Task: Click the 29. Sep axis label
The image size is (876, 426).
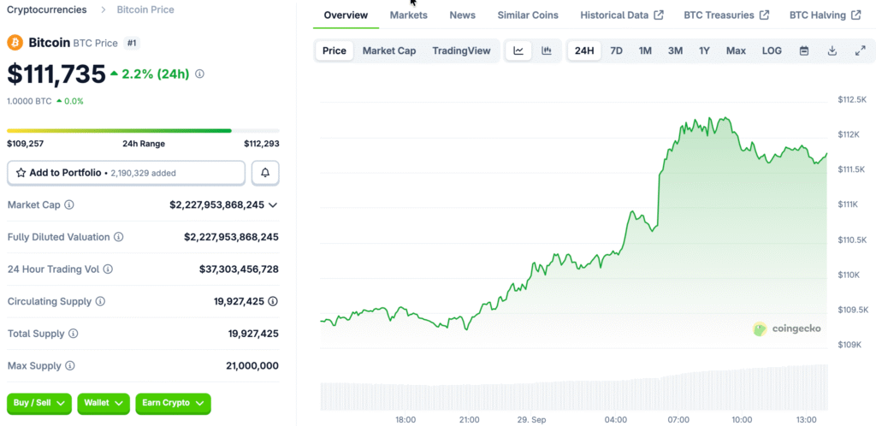Action: (531, 419)
